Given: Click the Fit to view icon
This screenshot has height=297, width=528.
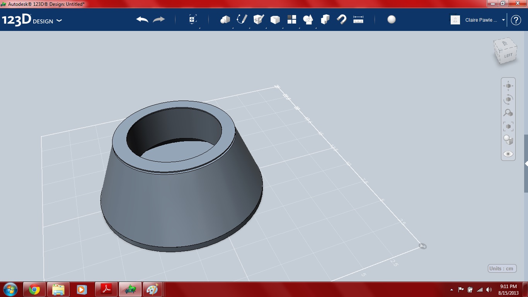Looking at the screenshot, I should click(508, 126).
